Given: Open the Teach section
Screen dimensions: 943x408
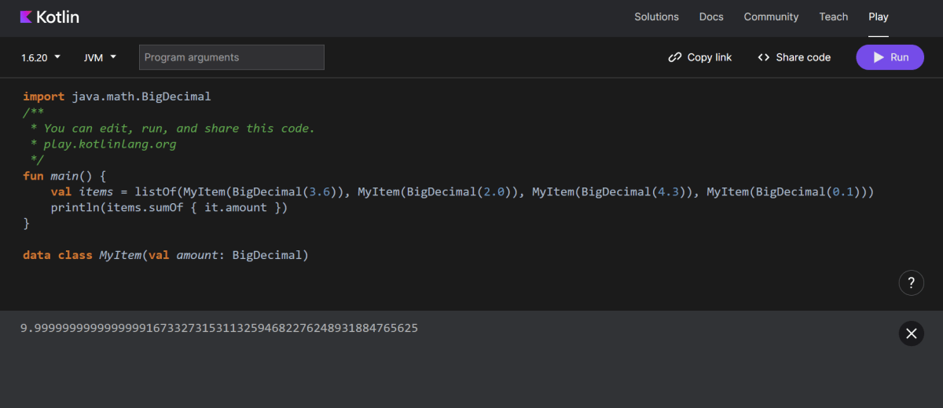Looking at the screenshot, I should point(833,16).
